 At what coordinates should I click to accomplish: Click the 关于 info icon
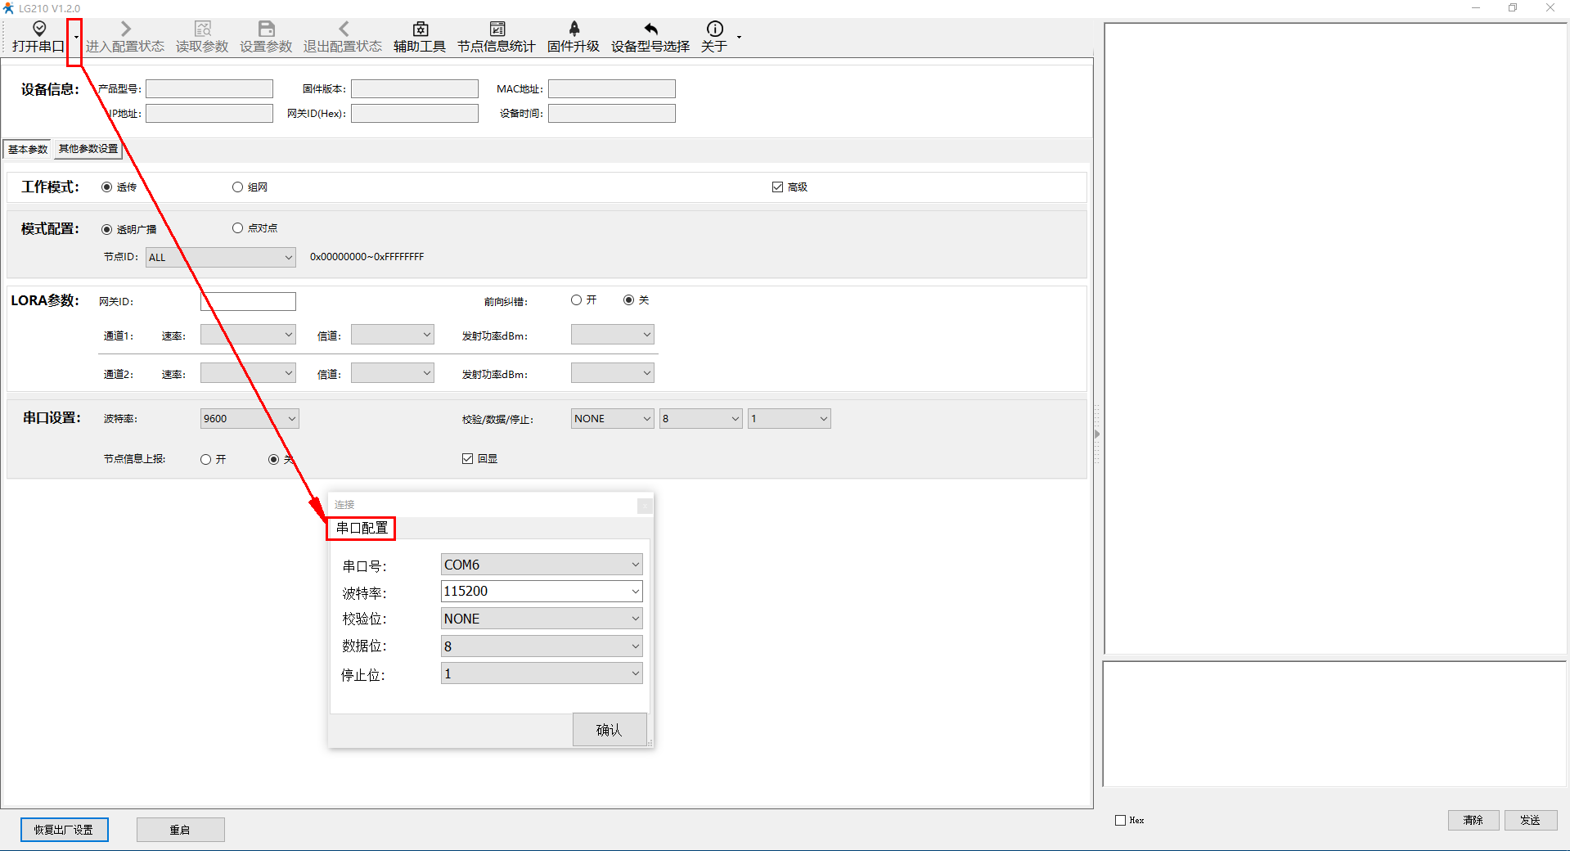[714, 29]
